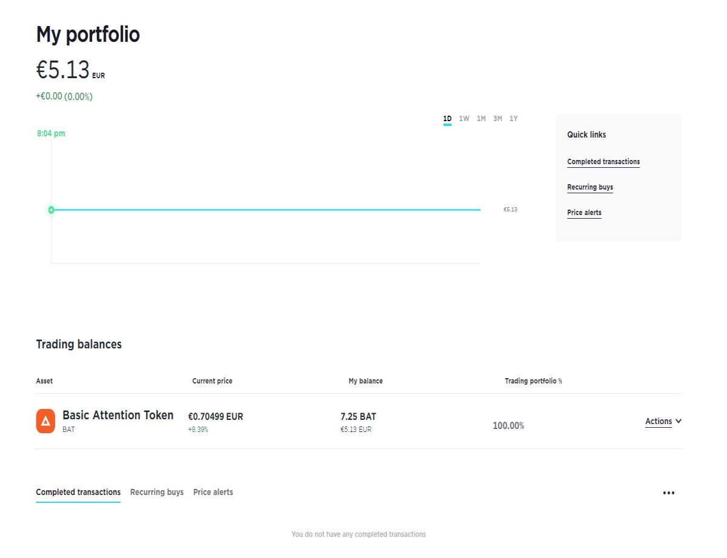
Task: Select the 3M chart range
Action: pyautogui.click(x=497, y=119)
